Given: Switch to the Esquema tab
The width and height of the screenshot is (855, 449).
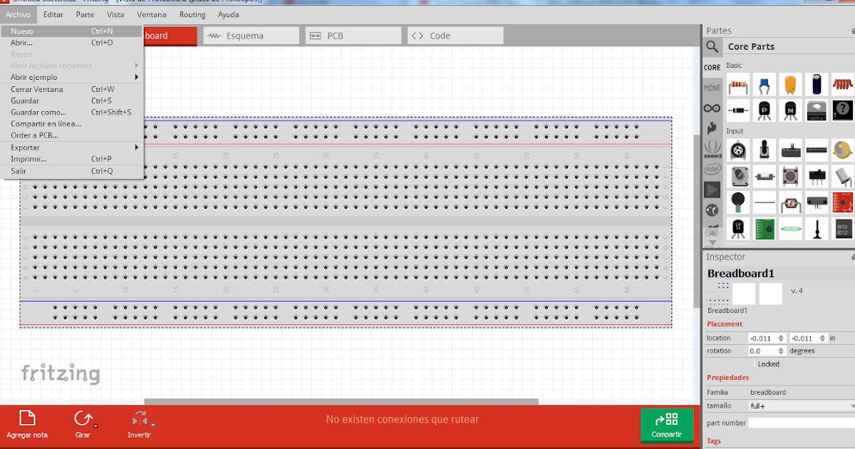Looking at the screenshot, I should [x=251, y=36].
